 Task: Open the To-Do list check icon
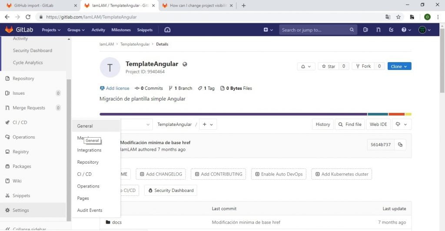coord(391,30)
